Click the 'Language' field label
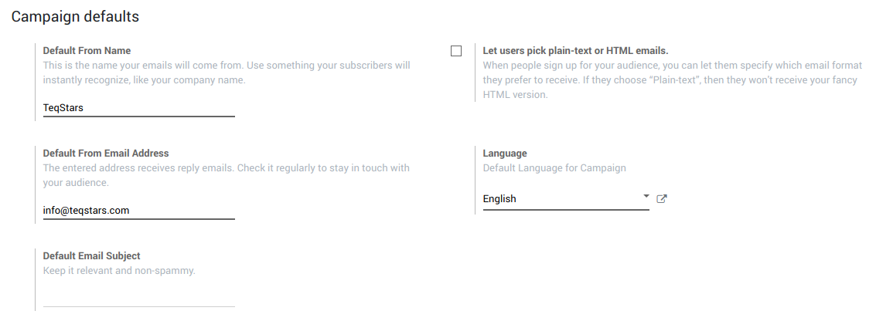This screenshot has width=876, height=321. pos(505,154)
